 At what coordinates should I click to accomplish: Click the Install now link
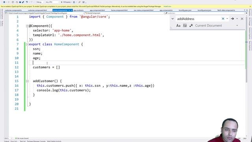pos(167,6)
